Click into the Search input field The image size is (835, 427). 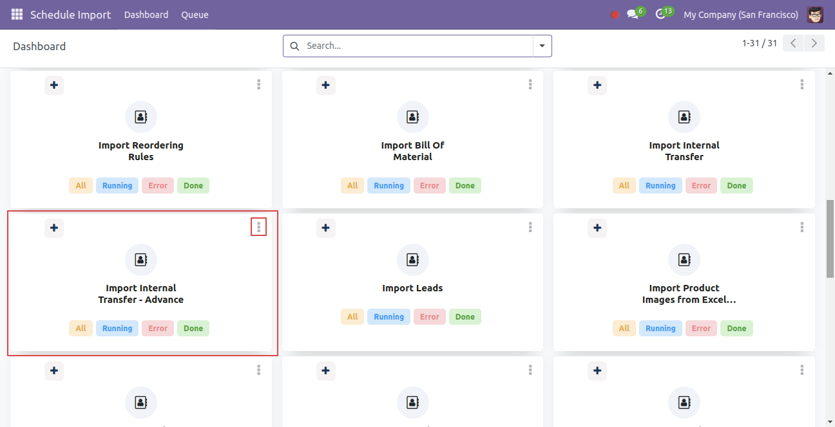(417, 46)
